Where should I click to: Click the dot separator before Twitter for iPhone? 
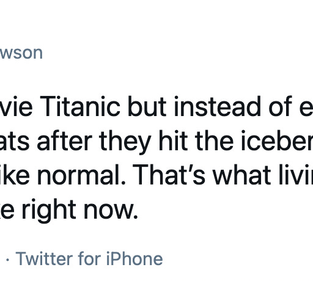8,260
